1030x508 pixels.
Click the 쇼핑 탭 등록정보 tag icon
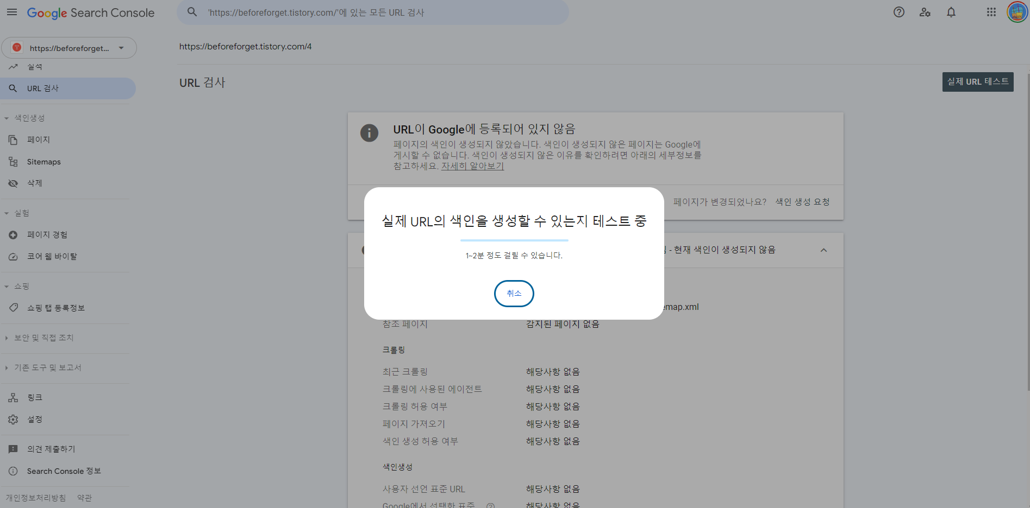(x=13, y=308)
